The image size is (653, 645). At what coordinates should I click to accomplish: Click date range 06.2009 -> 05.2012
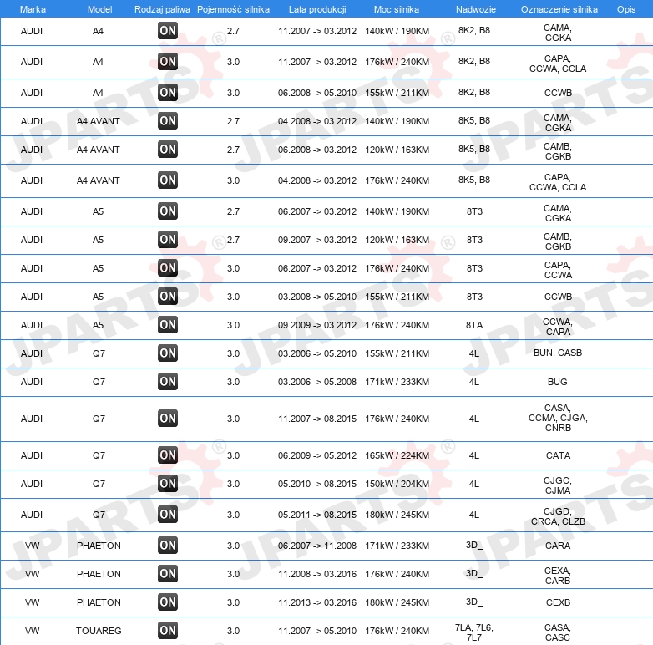pos(317,455)
